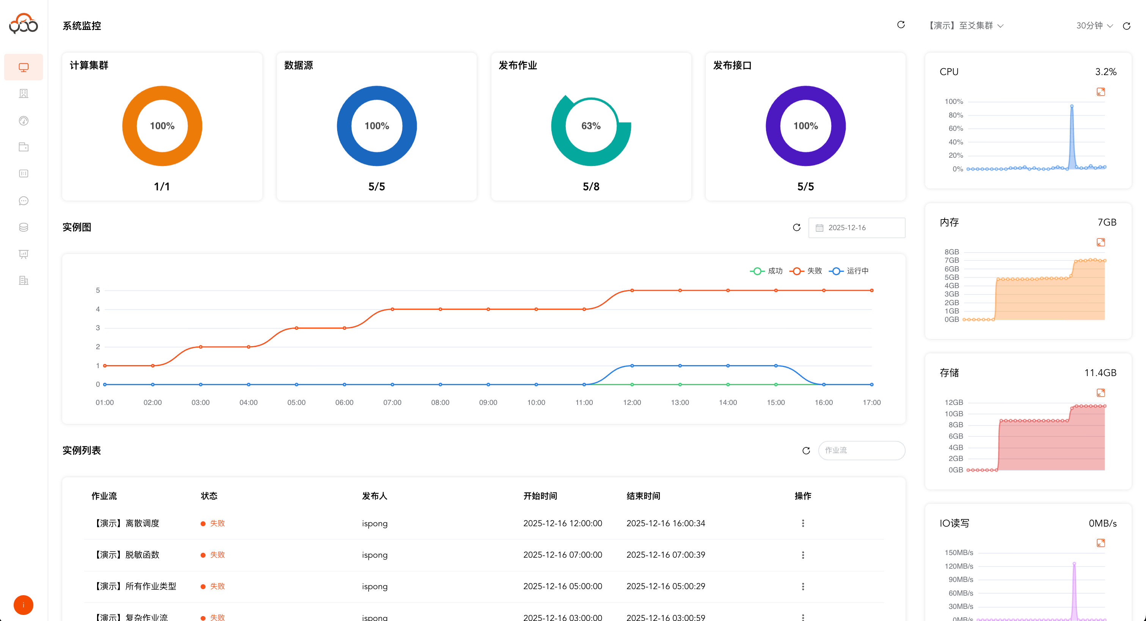This screenshot has height=621, width=1146.
Task: Click the orange user avatar button
Action: (x=24, y=605)
